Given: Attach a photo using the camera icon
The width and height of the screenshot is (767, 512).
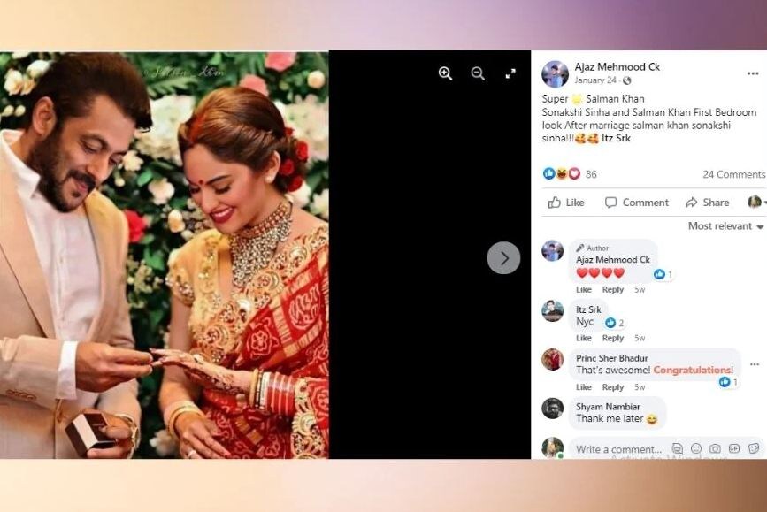Looking at the screenshot, I should pyautogui.click(x=715, y=448).
